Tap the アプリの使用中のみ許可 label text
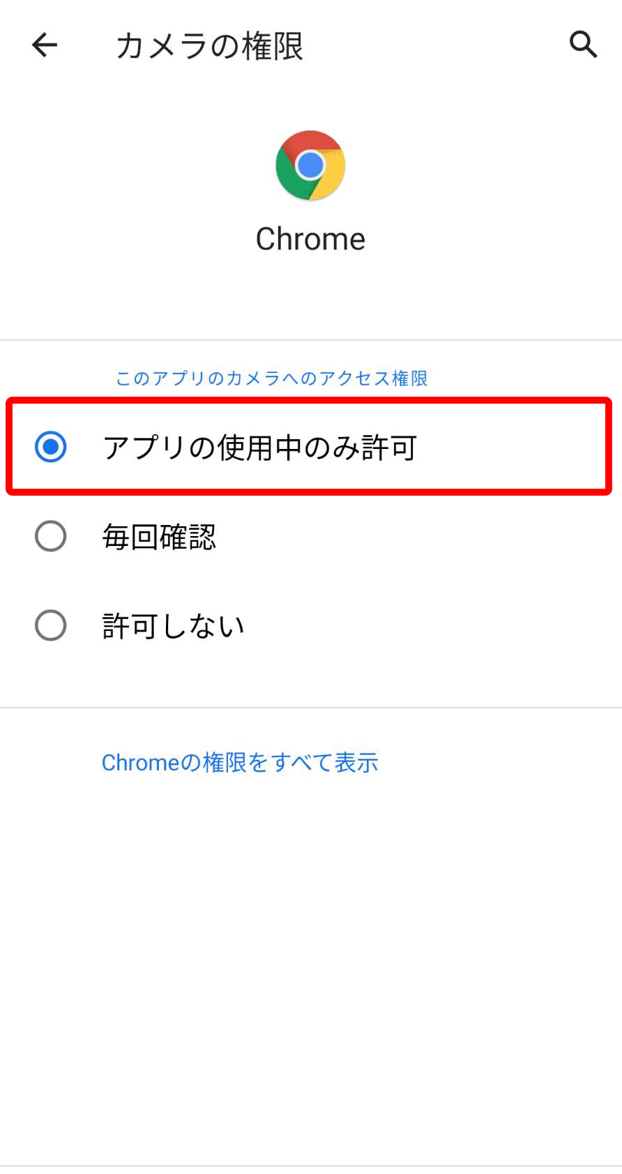622x1174 pixels. click(x=259, y=448)
